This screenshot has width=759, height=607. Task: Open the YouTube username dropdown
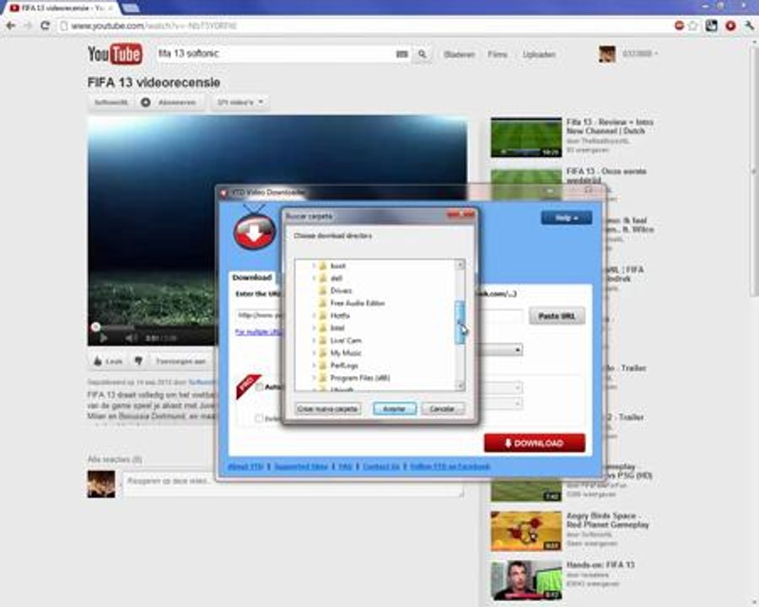tap(640, 54)
